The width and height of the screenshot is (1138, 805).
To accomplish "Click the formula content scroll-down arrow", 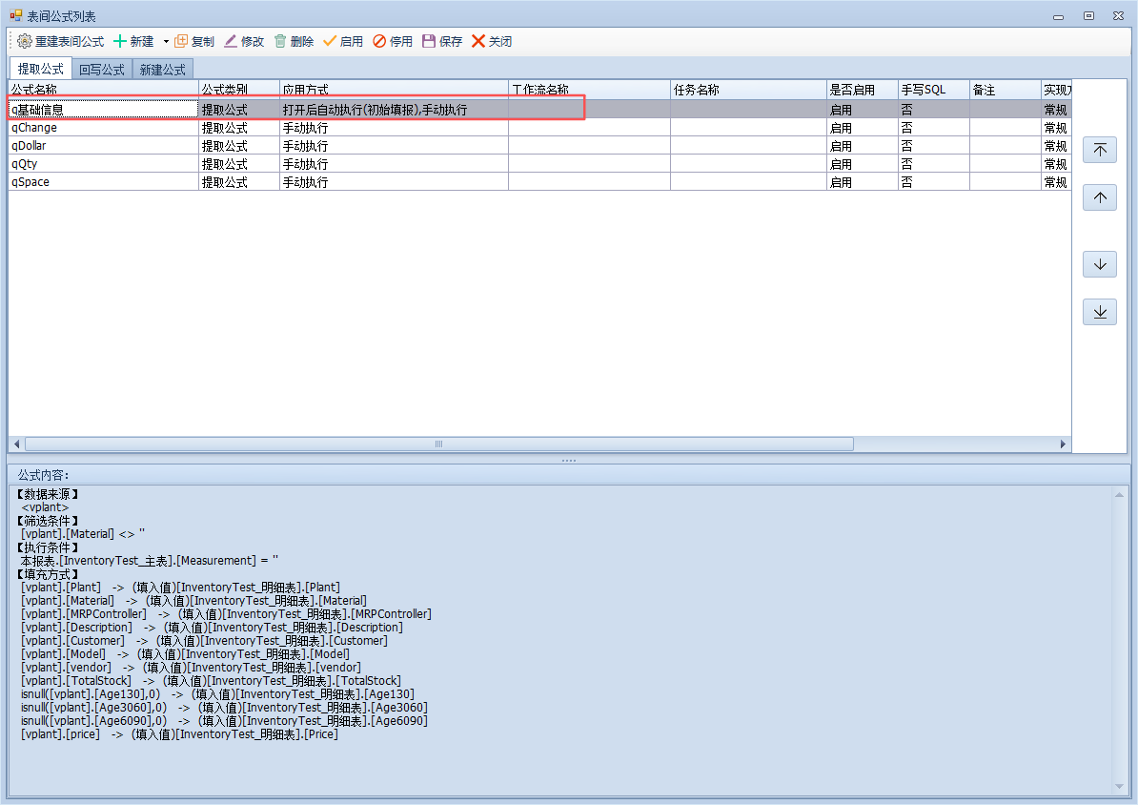I will coord(1119,787).
